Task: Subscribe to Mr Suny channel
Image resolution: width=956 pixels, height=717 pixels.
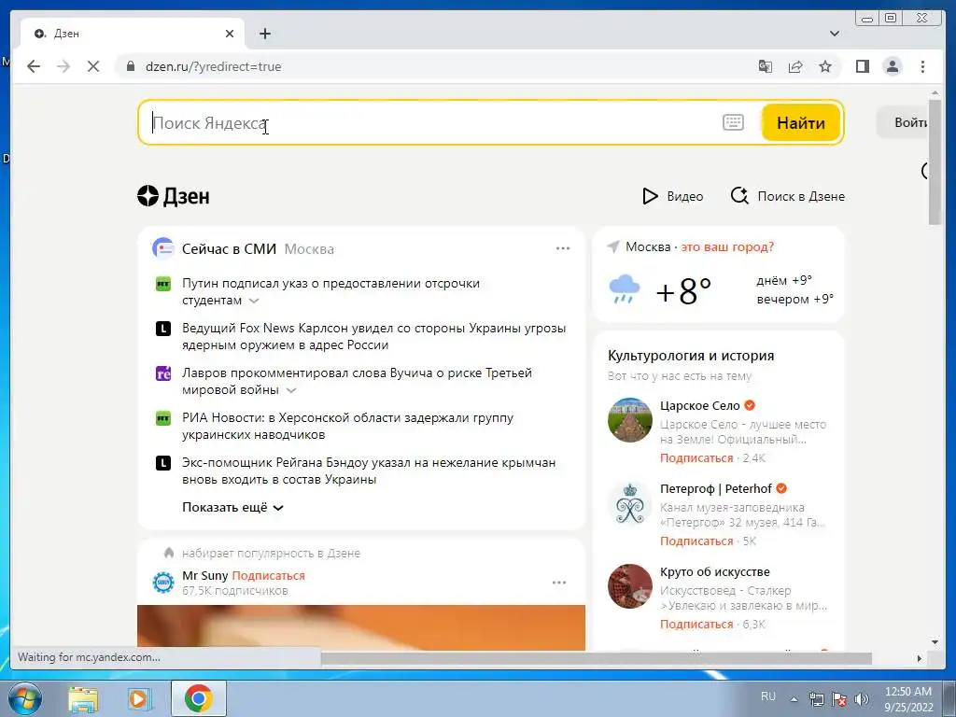Action: pos(268,575)
